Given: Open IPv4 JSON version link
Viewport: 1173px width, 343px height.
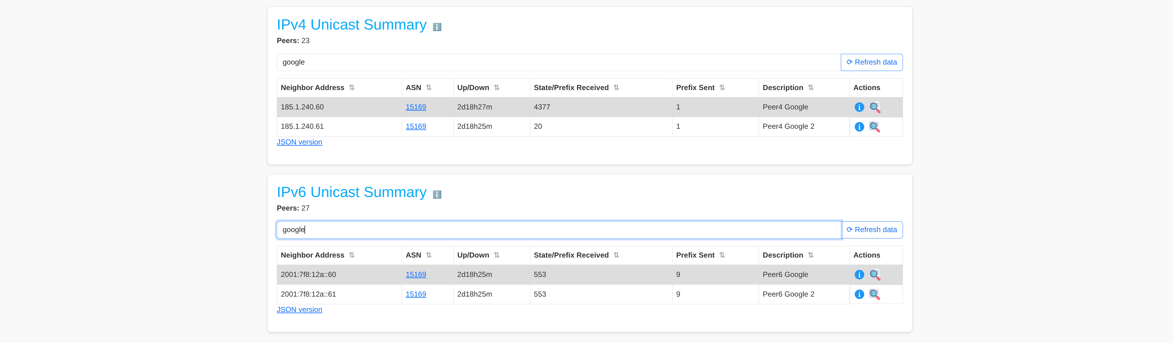Looking at the screenshot, I should pos(299,142).
